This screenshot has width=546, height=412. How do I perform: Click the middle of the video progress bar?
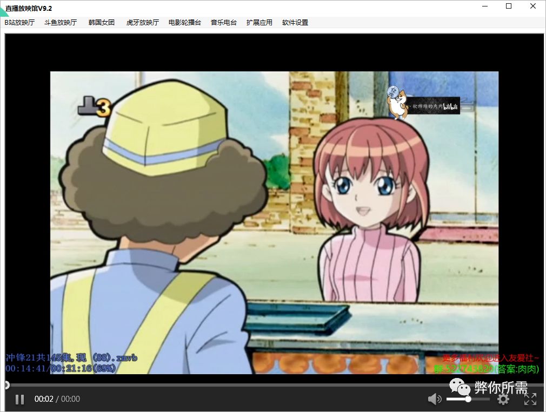tap(274, 385)
